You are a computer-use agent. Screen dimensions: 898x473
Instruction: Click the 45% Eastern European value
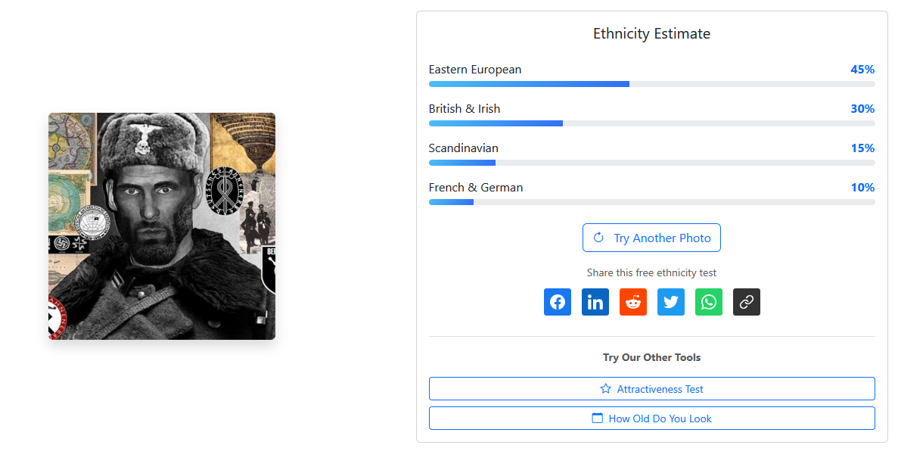point(862,70)
